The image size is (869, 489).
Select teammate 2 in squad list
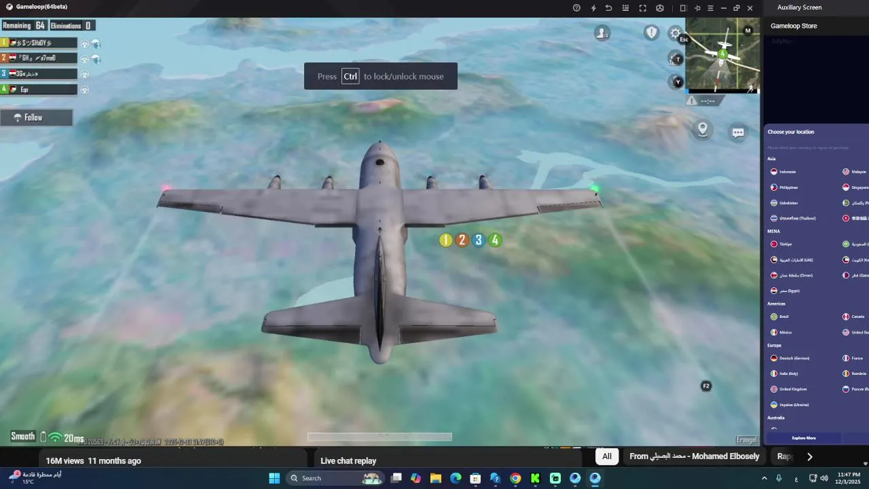pyautogui.click(x=39, y=58)
